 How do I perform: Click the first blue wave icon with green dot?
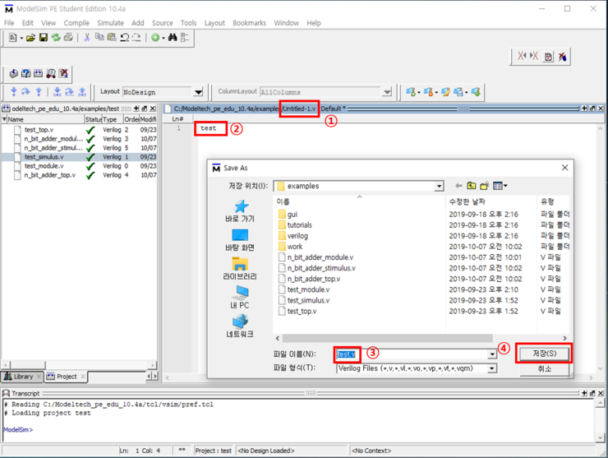click(410, 91)
